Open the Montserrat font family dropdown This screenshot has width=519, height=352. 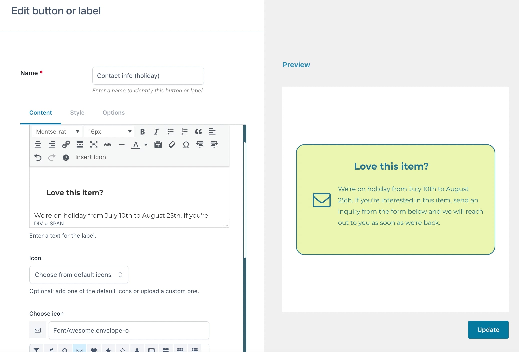point(57,132)
